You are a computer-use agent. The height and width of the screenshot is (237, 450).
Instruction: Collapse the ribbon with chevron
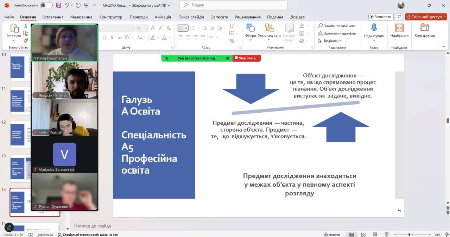click(x=443, y=46)
